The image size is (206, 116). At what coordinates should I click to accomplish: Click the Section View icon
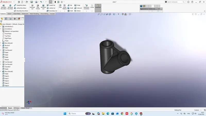point(107,14)
